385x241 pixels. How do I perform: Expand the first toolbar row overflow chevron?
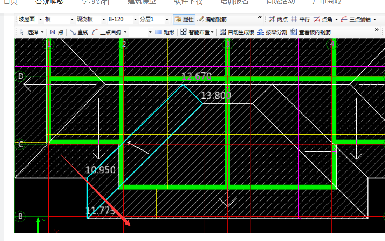tap(260, 17)
